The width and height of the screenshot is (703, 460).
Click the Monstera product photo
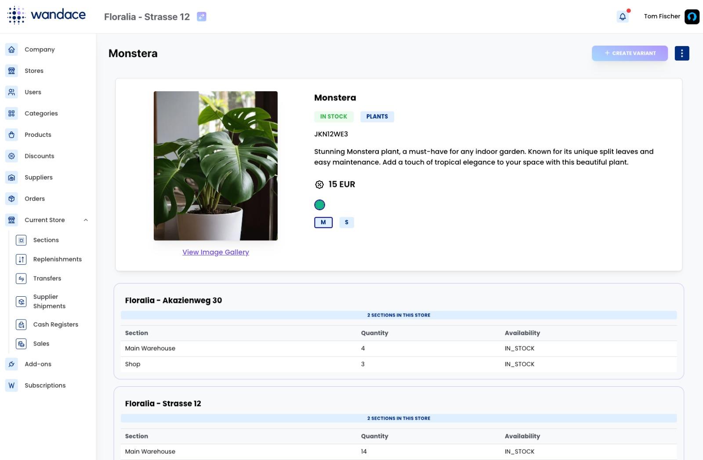click(x=216, y=166)
